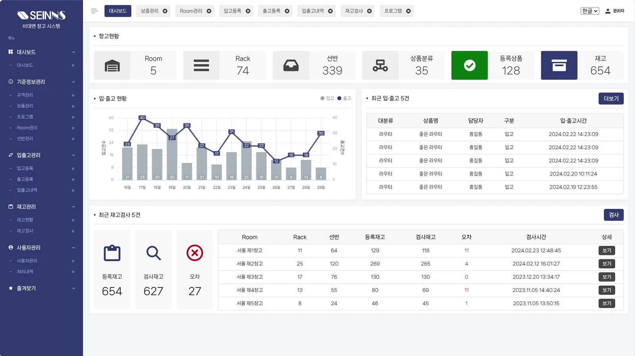Click the hamburger menu toggle icon

[94, 11]
